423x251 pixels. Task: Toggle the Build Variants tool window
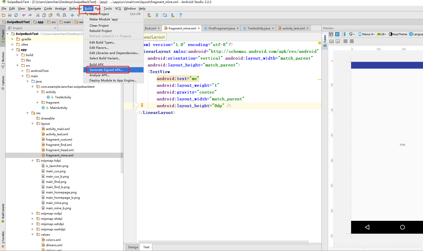[x=3, y=213]
